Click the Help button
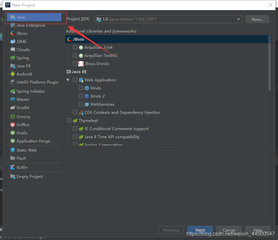 pyautogui.click(x=258, y=230)
